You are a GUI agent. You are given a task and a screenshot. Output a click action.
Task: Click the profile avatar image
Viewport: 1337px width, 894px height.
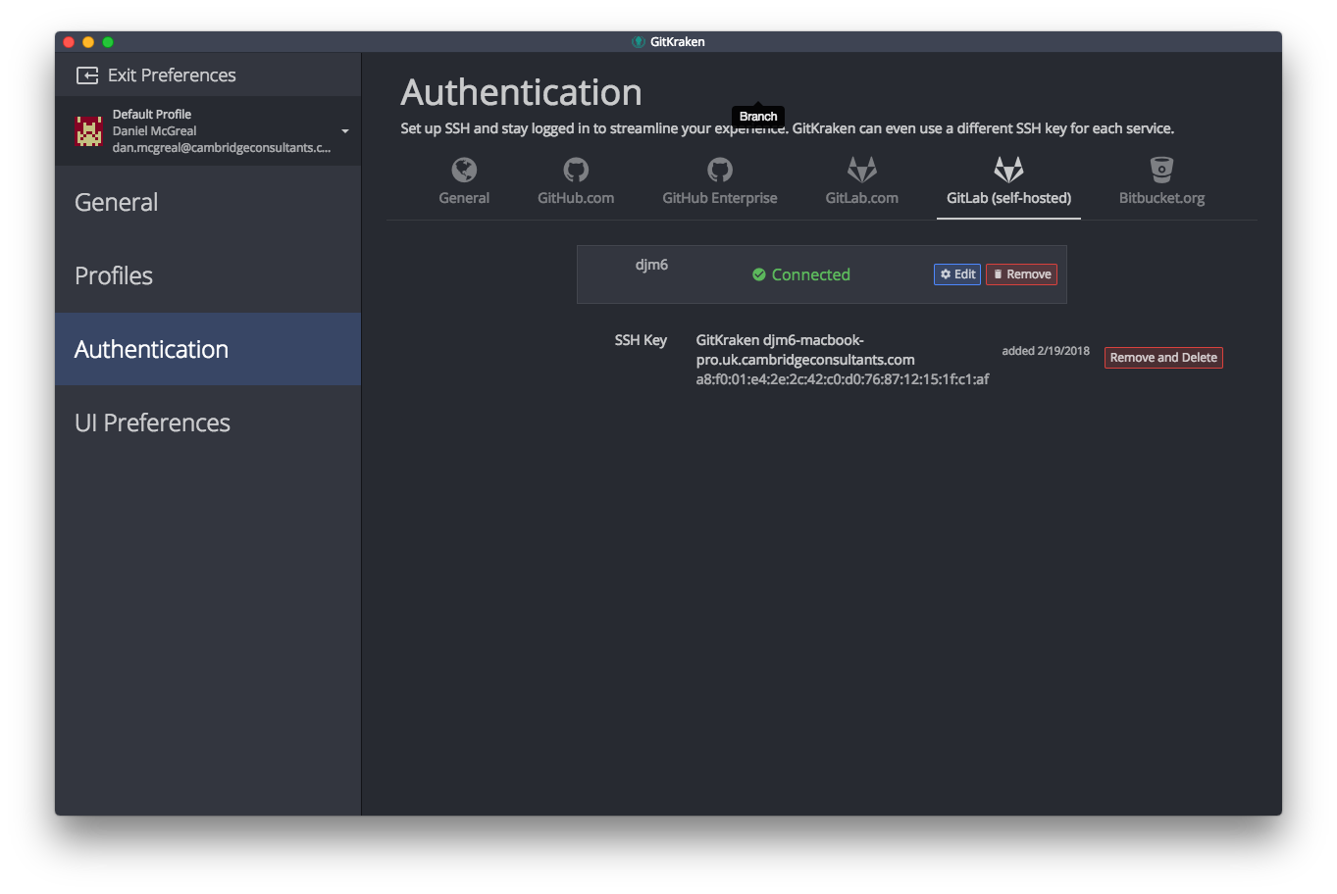tap(89, 131)
